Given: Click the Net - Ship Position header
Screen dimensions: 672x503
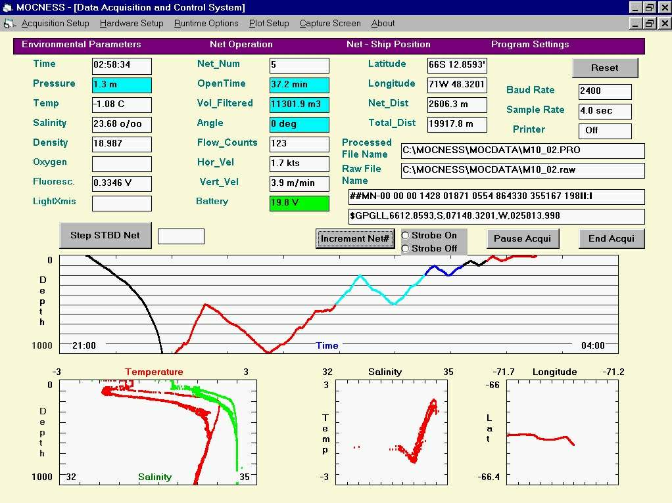Looking at the screenshot, I should [389, 45].
